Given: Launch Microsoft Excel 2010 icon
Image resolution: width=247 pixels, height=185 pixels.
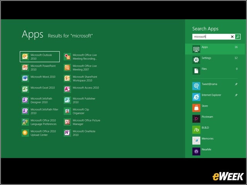Looking at the screenshot, I should (25, 89).
